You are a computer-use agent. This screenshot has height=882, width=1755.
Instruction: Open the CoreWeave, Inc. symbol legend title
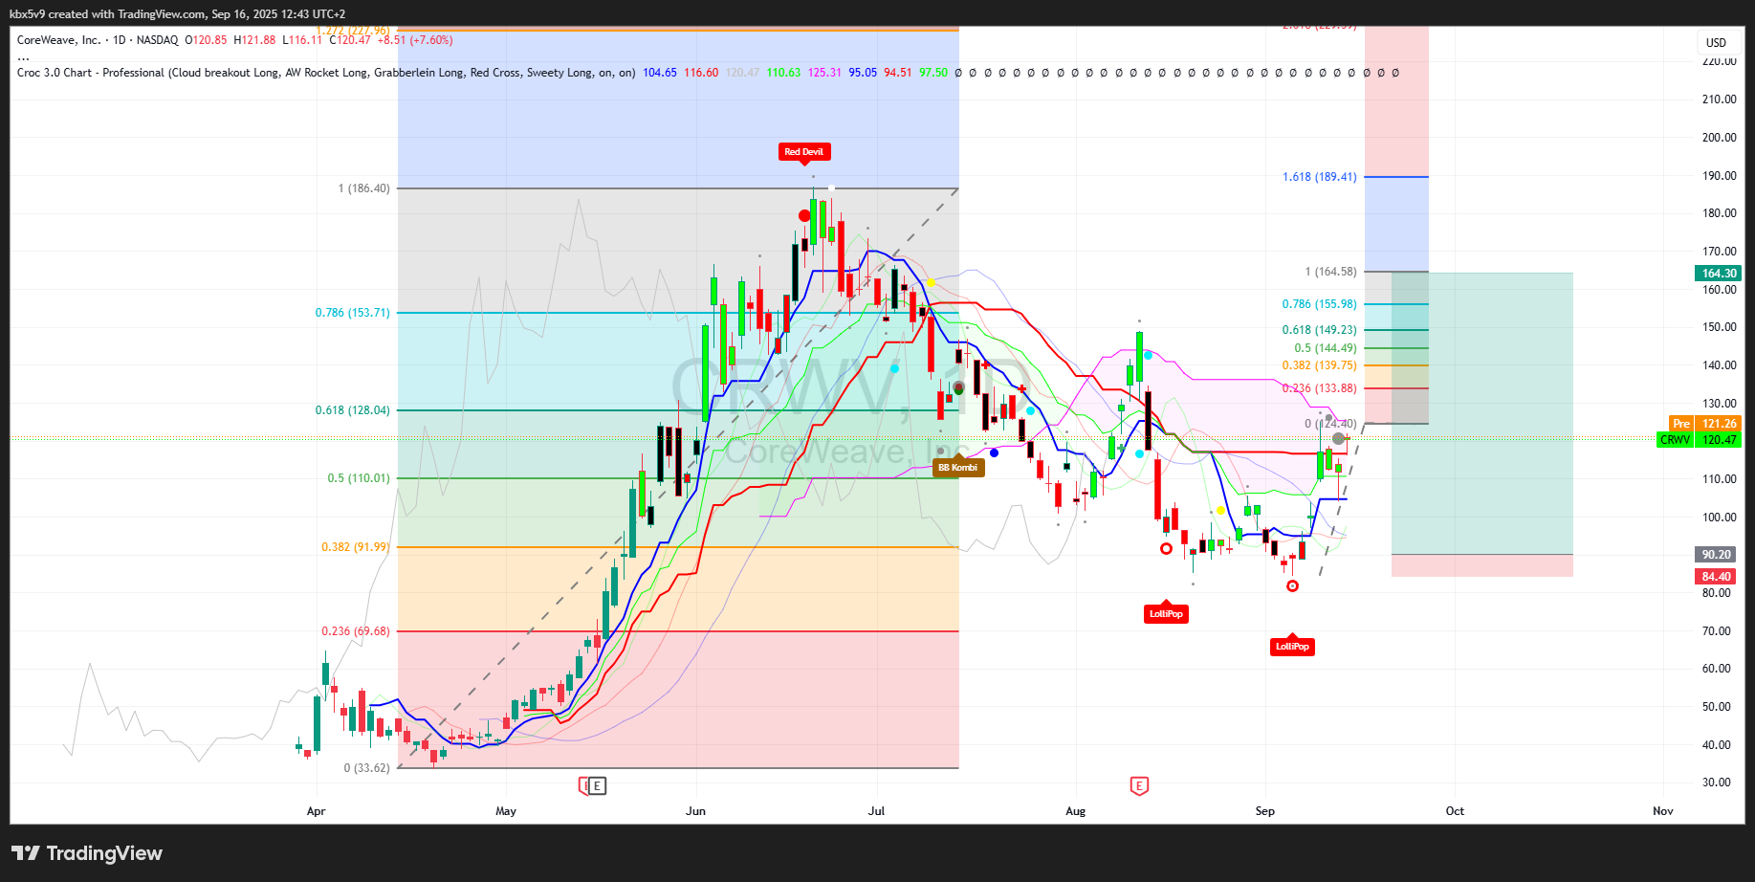pos(59,40)
